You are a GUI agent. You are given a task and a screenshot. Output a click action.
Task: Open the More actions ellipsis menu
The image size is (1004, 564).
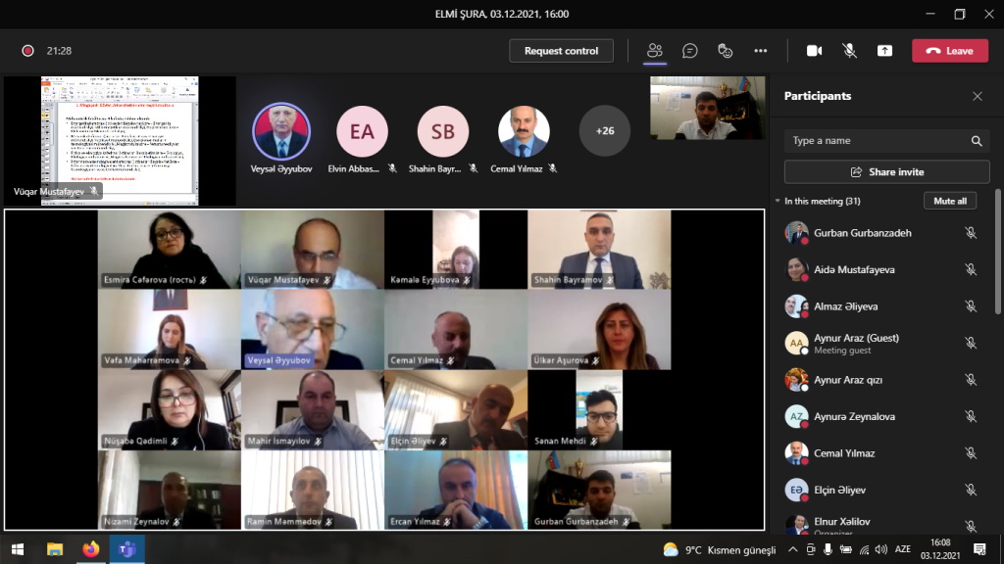(760, 51)
